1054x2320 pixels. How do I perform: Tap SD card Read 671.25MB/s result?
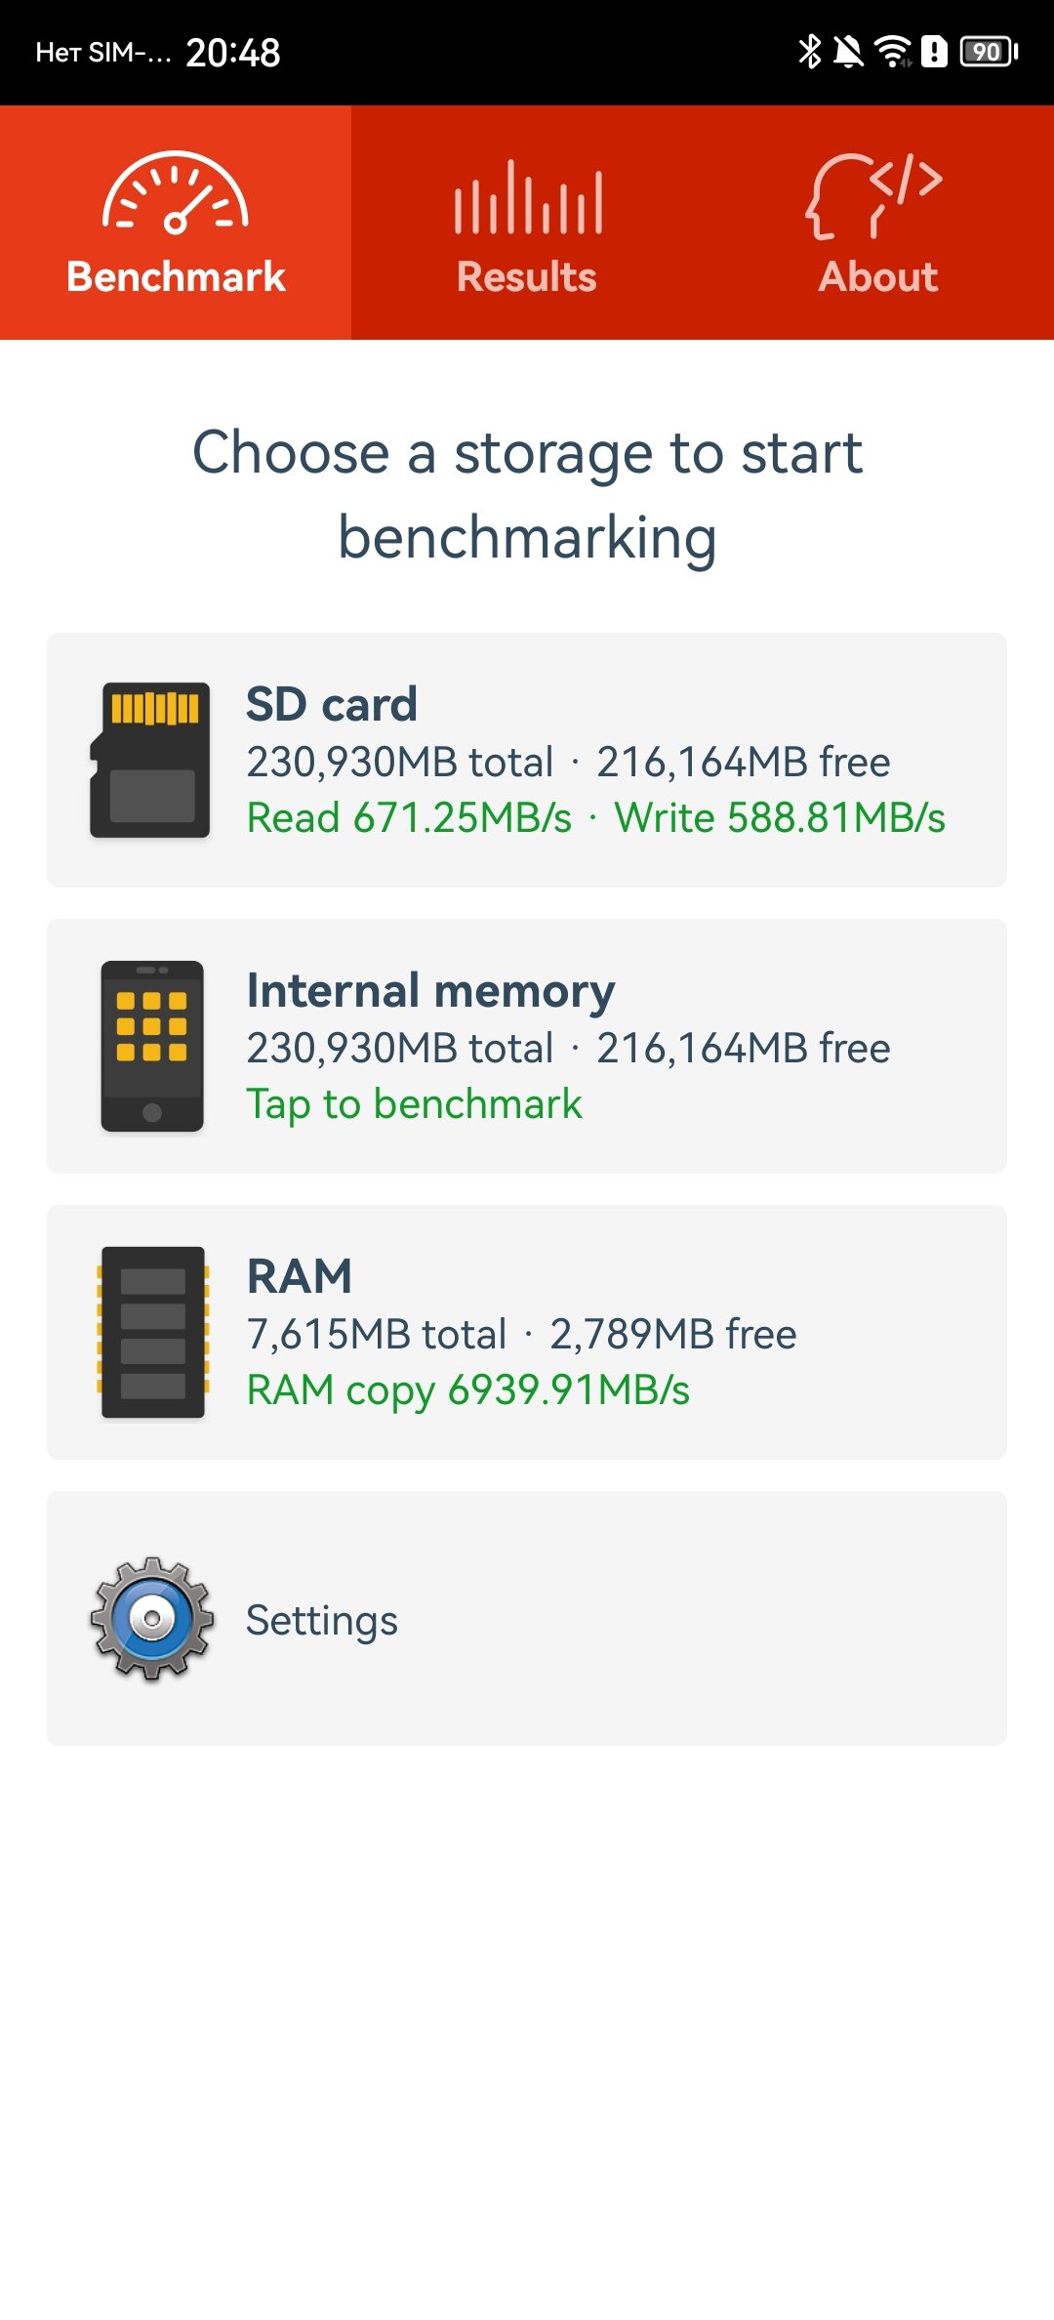[x=409, y=818]
